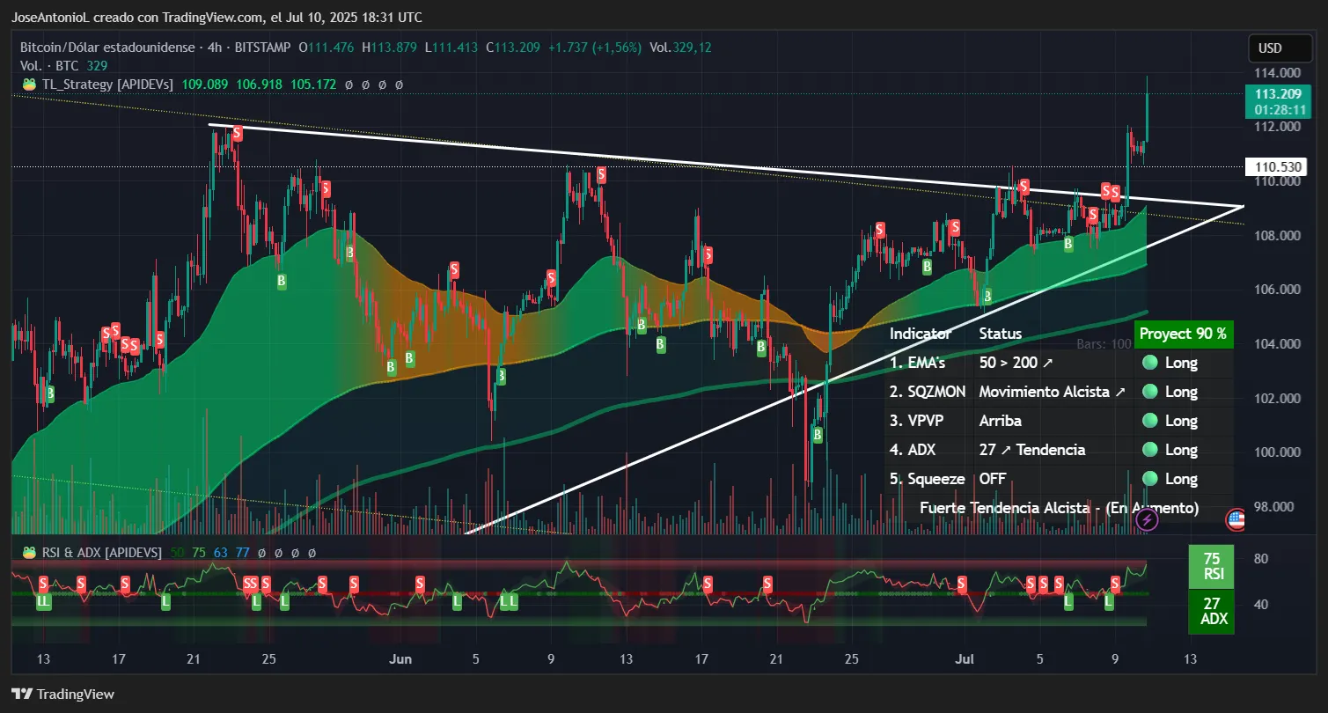This screenshot has height=713, width=1328.
Task: Click the Indicator column header
Action: click(x=920, y=334)
